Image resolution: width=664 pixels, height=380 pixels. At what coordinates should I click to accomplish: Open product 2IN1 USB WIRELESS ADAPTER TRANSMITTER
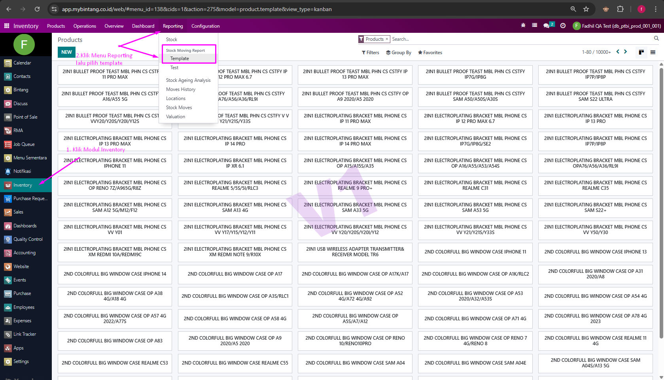[355, 252]
